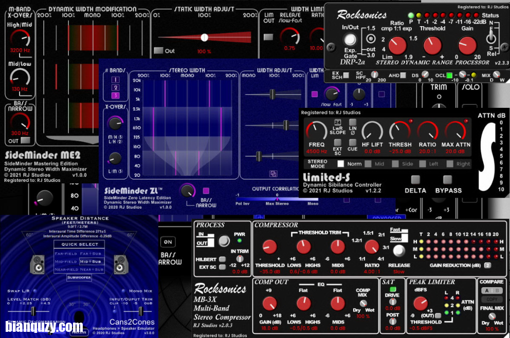Toggle the LIN Ø button in Limited-S
This screenshot has width=510, height=338.
[x=353, y=122]
